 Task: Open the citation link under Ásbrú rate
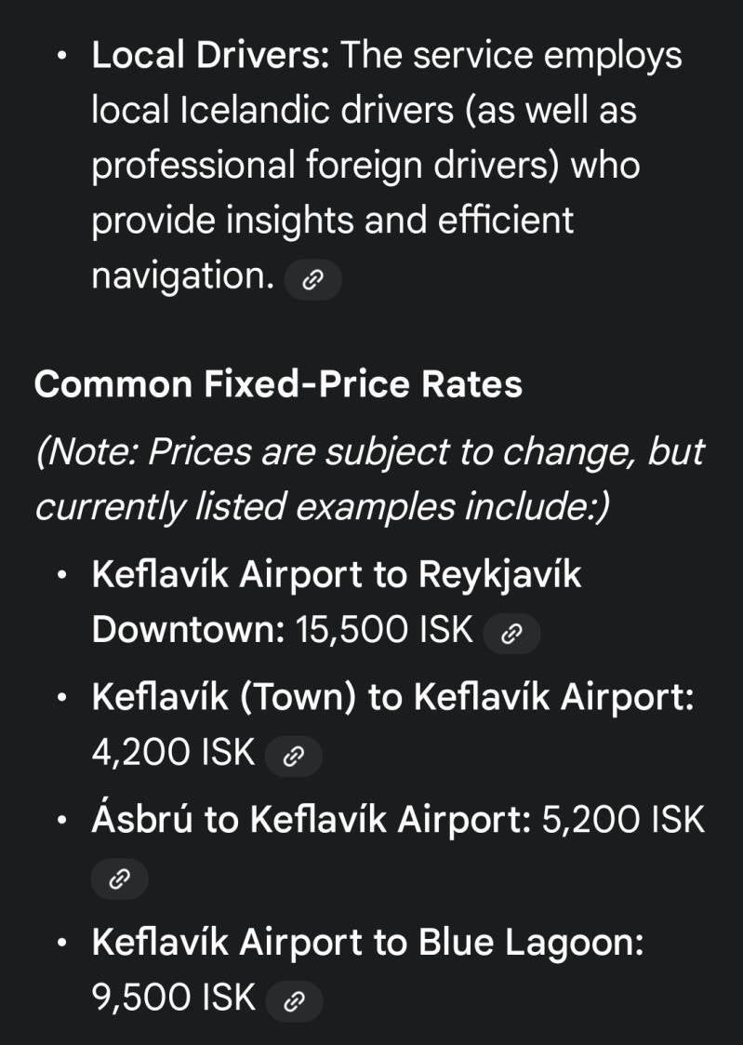(119, 878)
